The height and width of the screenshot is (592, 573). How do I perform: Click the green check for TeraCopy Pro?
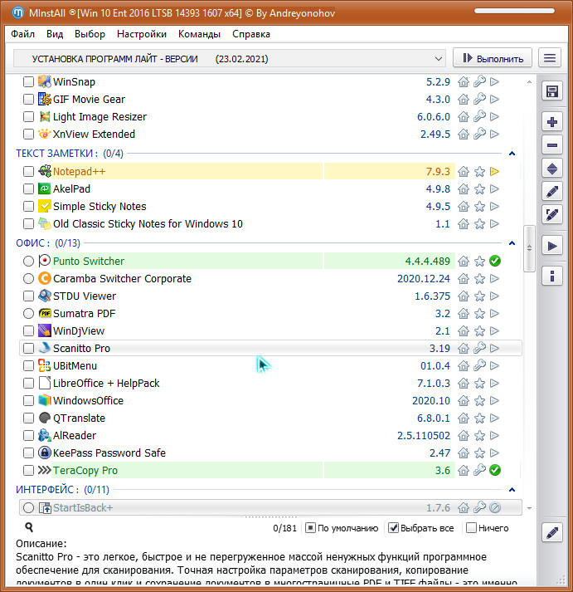coord(495,470)
